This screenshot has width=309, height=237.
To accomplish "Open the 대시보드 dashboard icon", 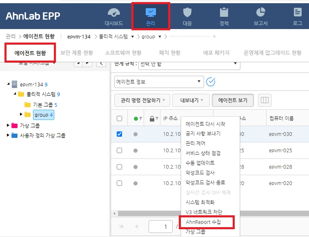I will 114,12.
